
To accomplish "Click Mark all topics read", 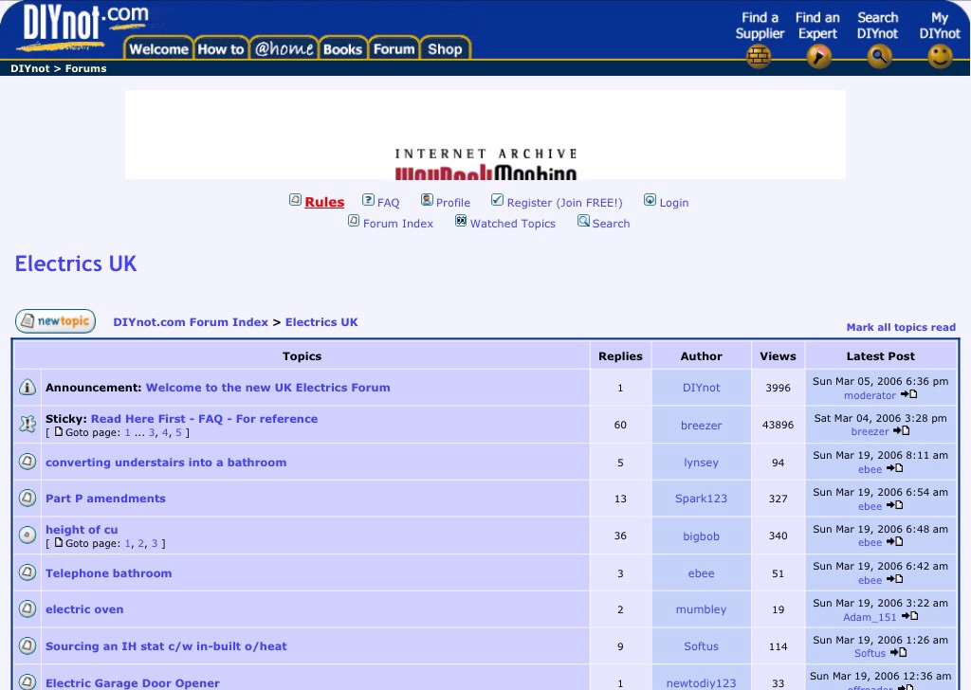I will point(901,327).
